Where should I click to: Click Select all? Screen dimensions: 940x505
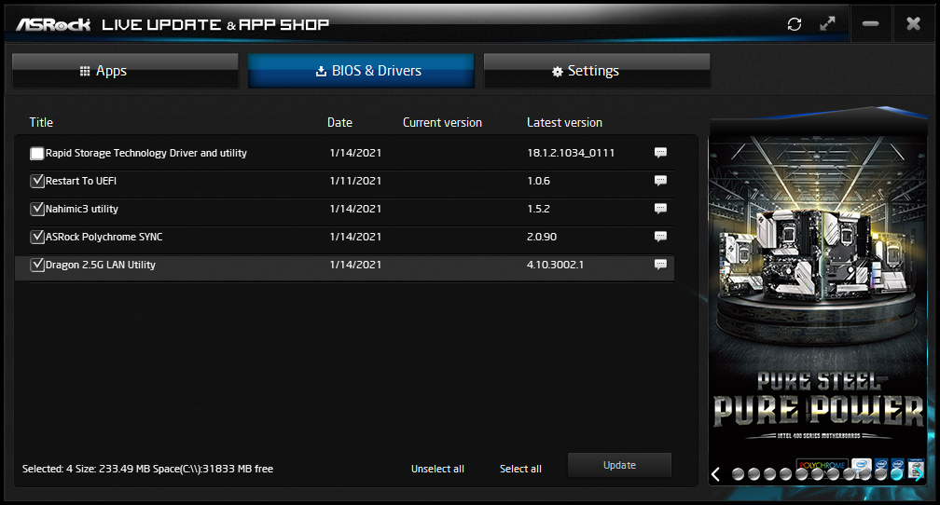tap(520, 469)
